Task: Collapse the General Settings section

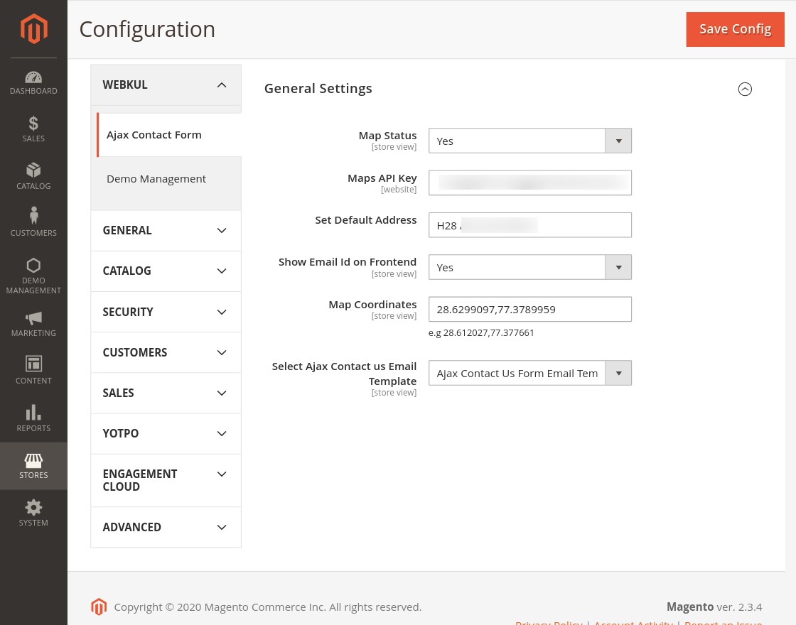Action: click(x=745, y=89)
